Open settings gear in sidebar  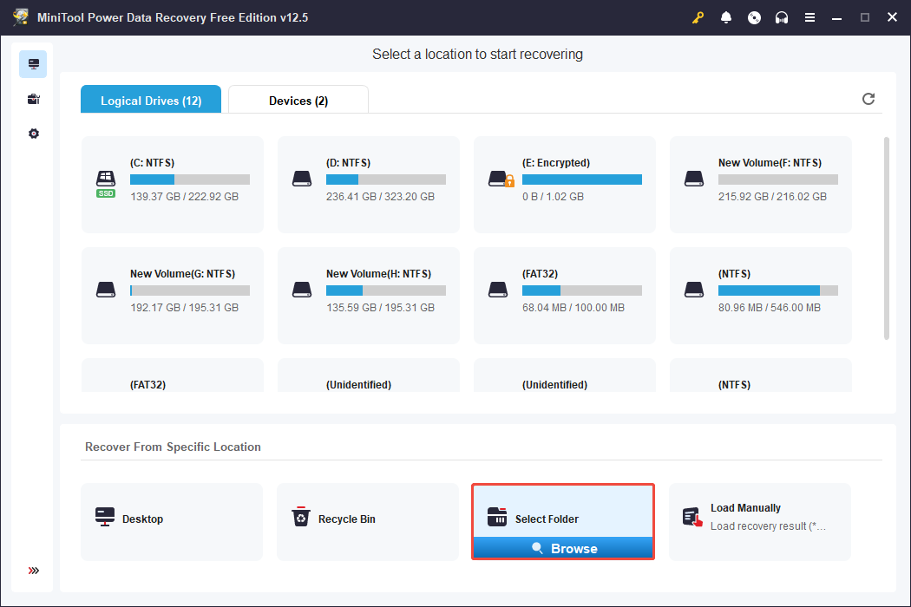33,134
